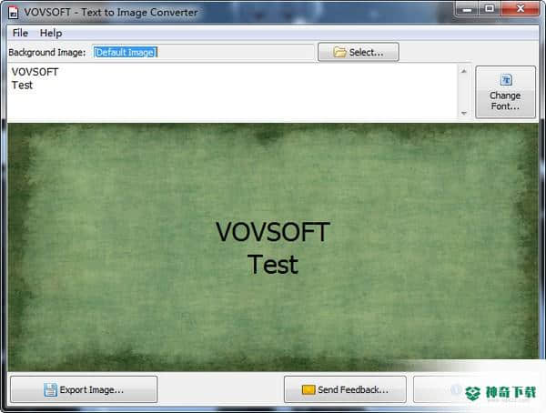Click inside the text input area
Viewport: 546px width, 413px height.
pyautogui.click(x=233, y=92)
